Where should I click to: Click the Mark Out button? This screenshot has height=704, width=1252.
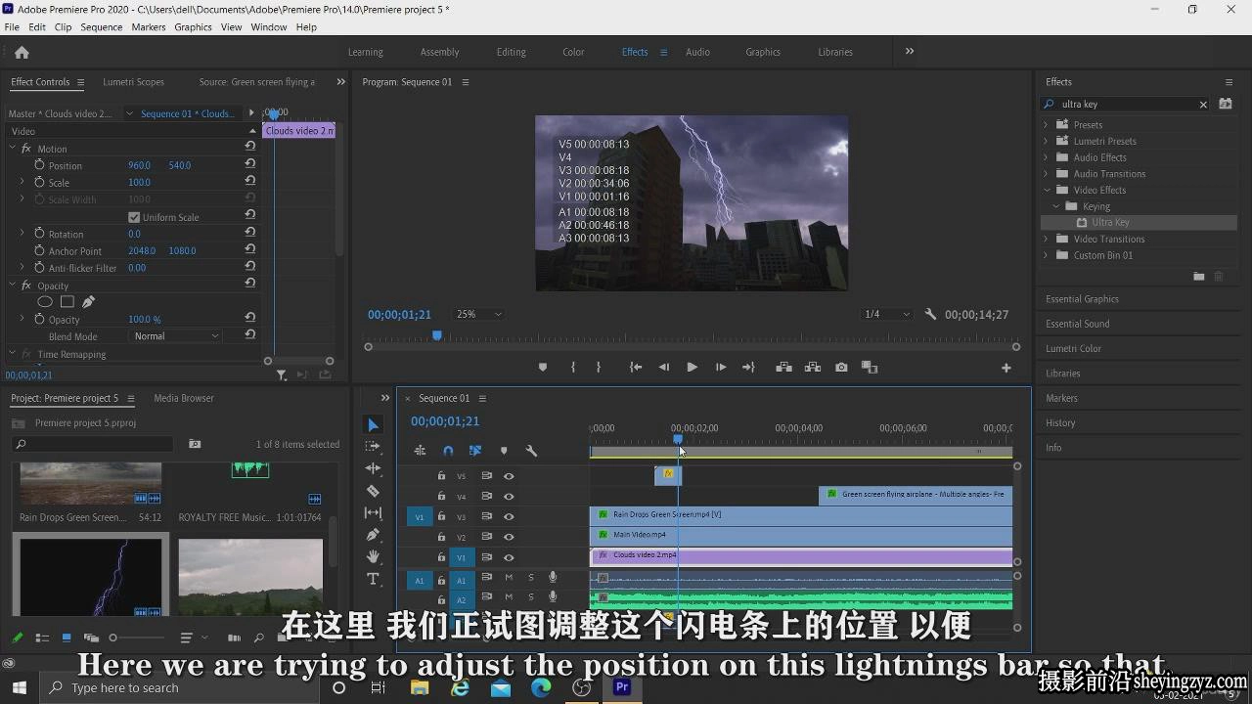599,368
